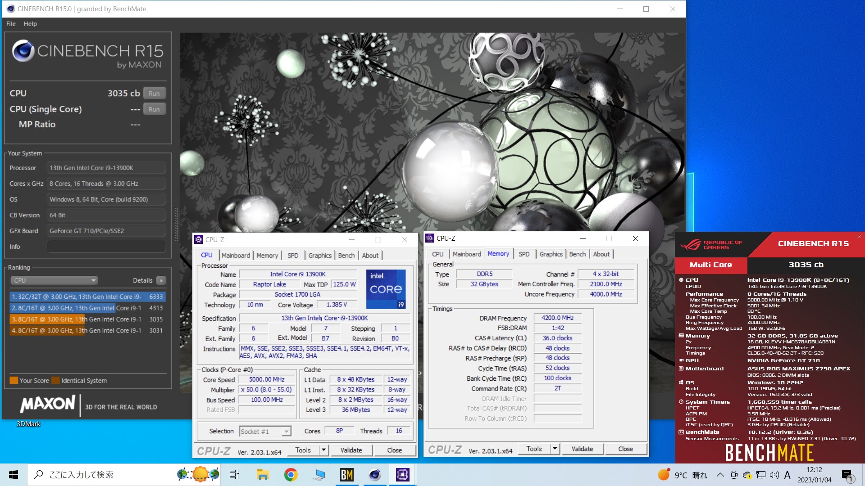Open Mainboard tab in right CPU-Z window
Screen dimensions: 865x486
(x=467, y=254)
